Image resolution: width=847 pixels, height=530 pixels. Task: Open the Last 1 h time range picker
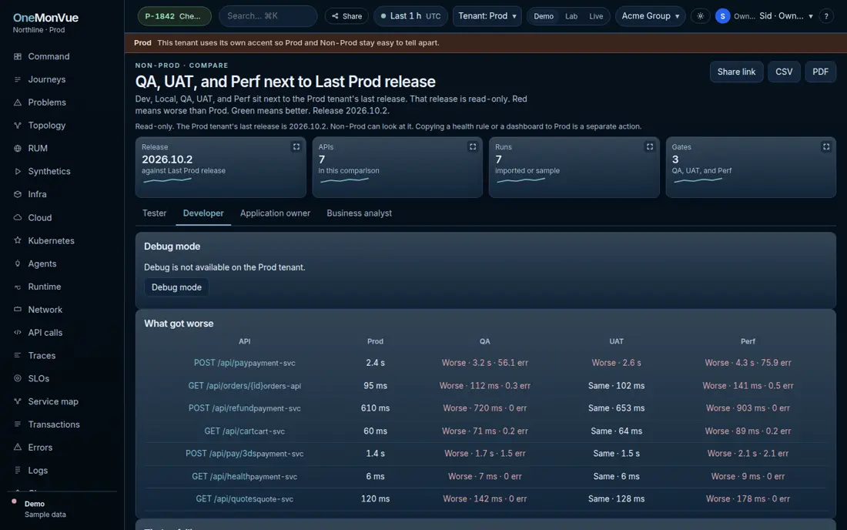410,16
